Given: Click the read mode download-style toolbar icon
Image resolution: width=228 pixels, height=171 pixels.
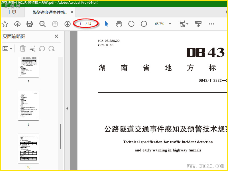Looking at the screenshot, I should click(x=198, y=24).
